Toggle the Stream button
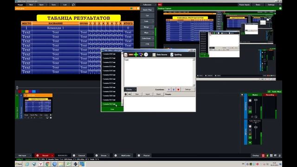This screenshot has height=167, width=297. click(x=103, y=156)
